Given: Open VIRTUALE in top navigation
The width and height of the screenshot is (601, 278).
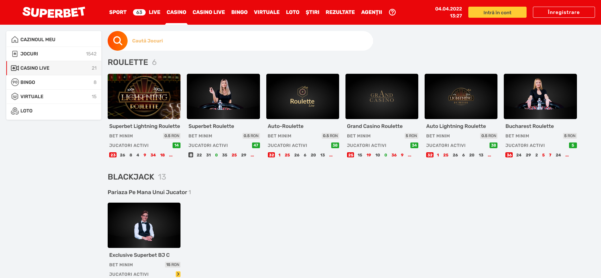Looking at the screenshot, I should pos(267,12).
